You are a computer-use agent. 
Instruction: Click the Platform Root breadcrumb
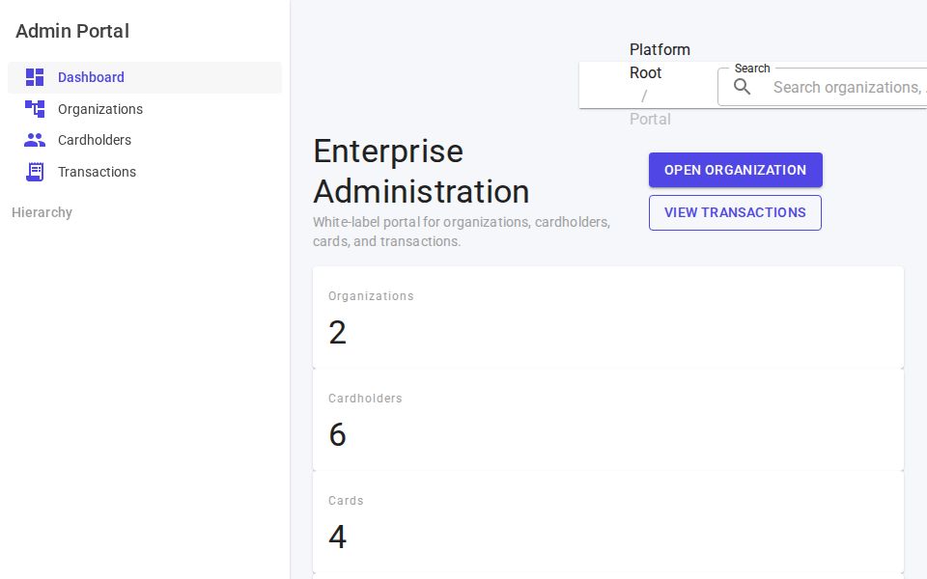(x=660, y=61)
